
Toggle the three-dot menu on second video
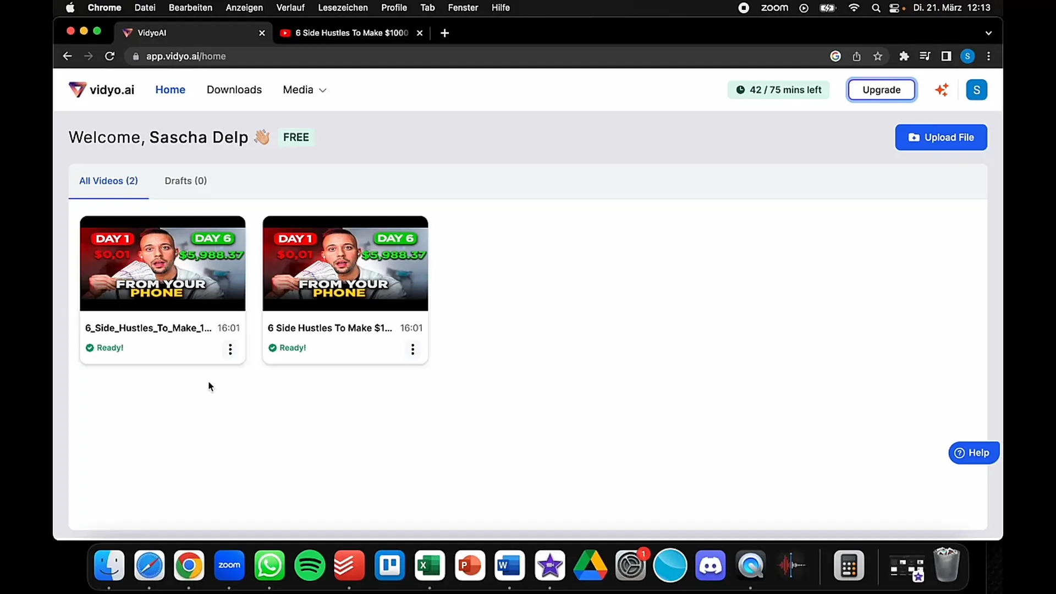point(413,349)
